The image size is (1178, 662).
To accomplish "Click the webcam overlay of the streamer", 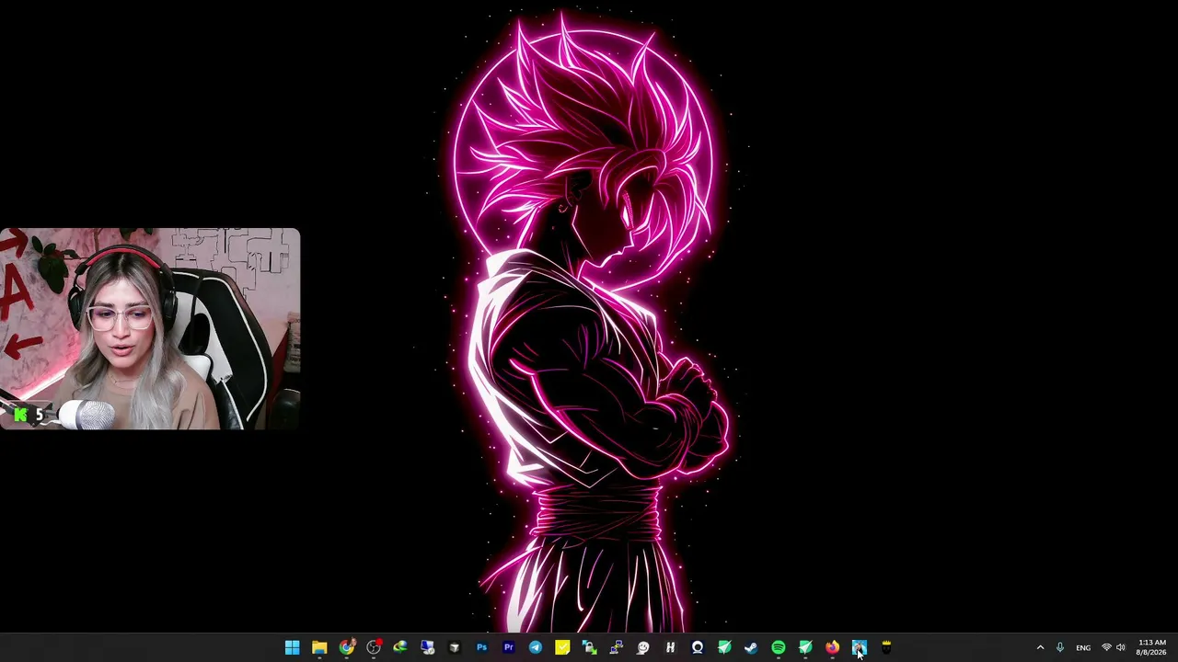I will tap(150, 329).
